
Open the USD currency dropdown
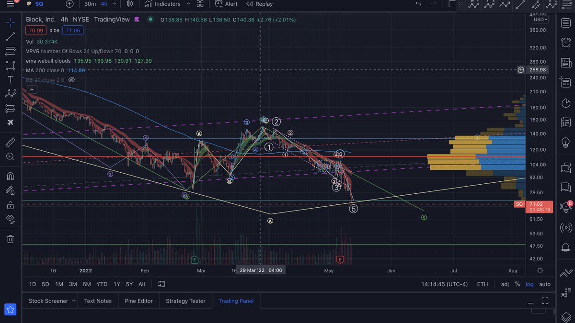pyautogui.click(x=540, y=20)
